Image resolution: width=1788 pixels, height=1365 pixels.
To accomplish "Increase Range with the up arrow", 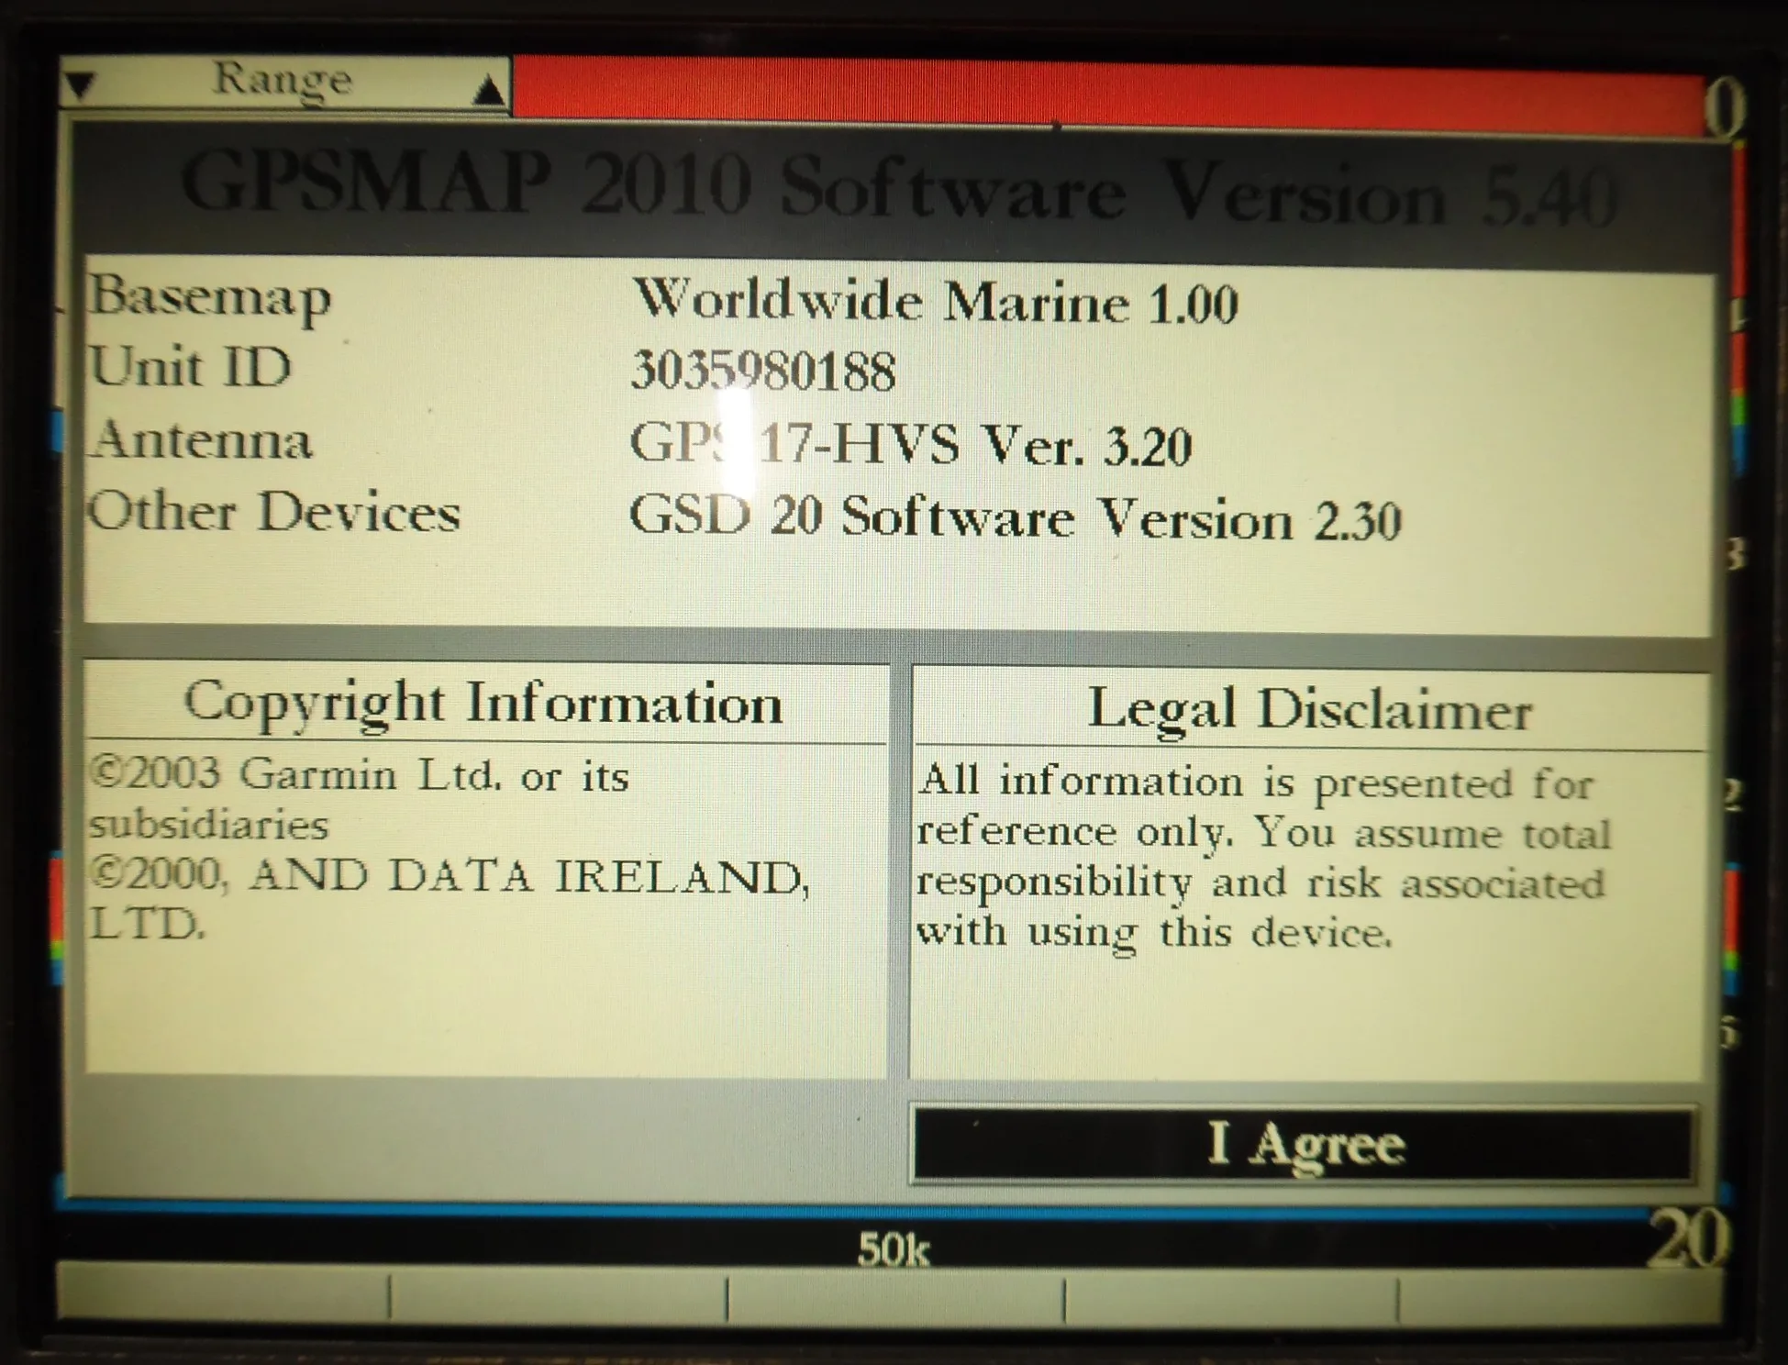I will point(490,90).
